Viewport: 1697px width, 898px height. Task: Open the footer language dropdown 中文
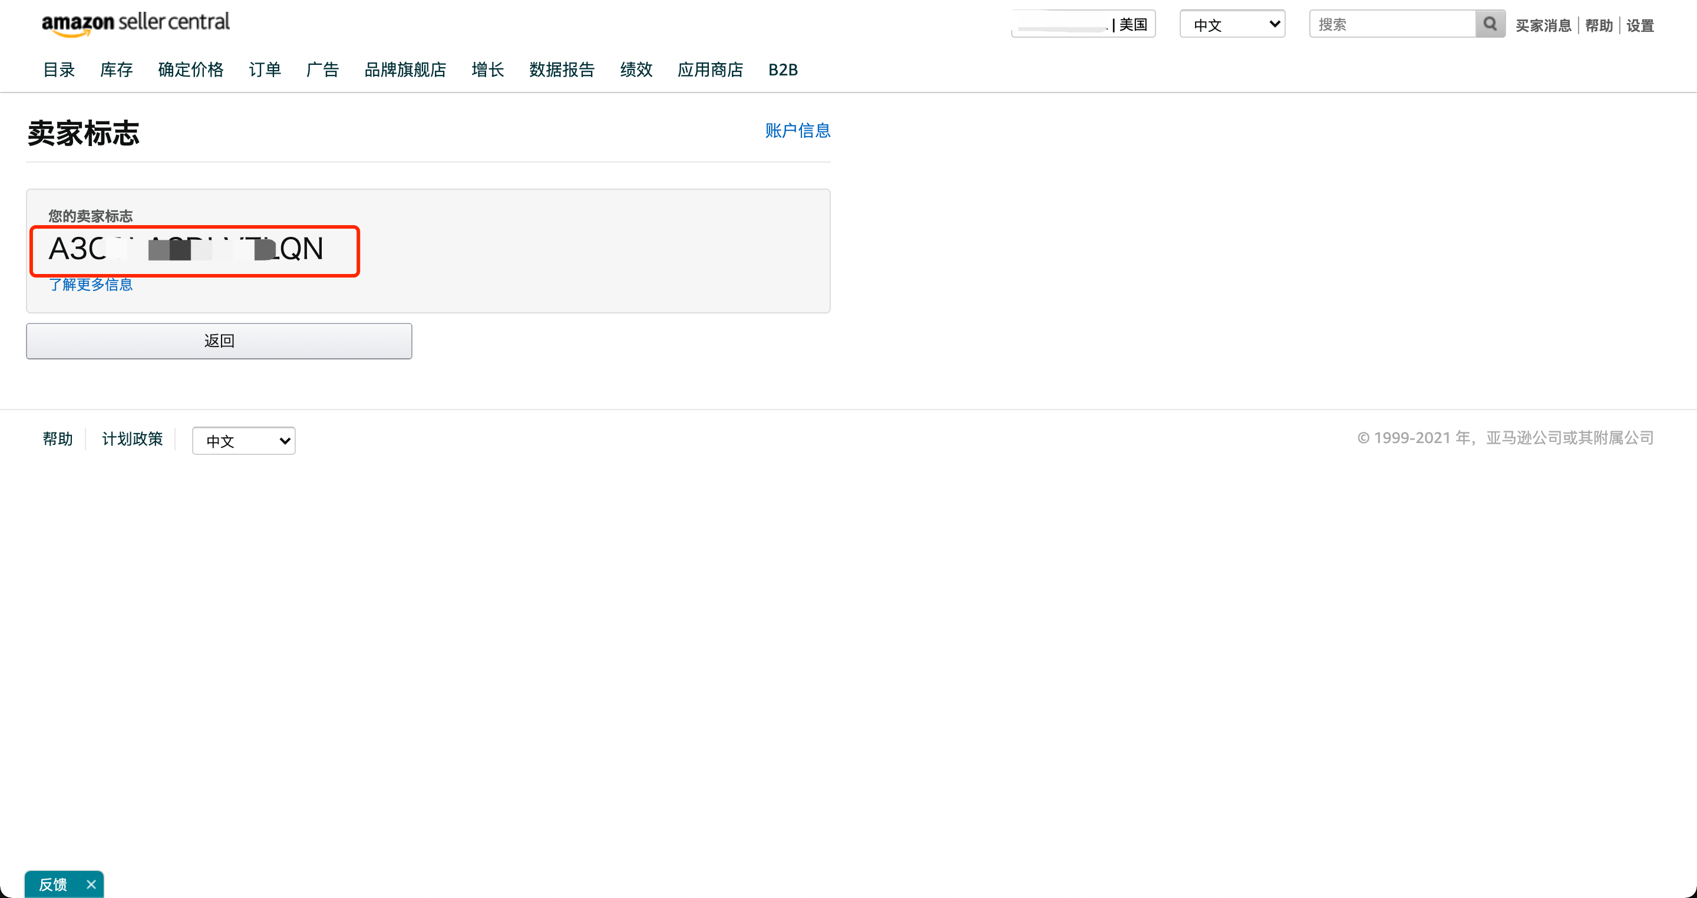(x=243, y=441)
